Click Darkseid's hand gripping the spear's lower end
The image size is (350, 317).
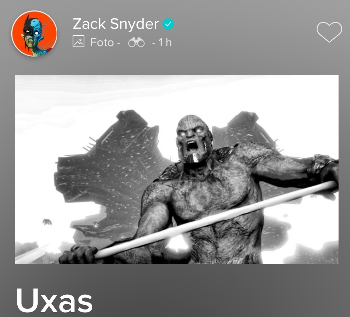(x=78, y=255)
